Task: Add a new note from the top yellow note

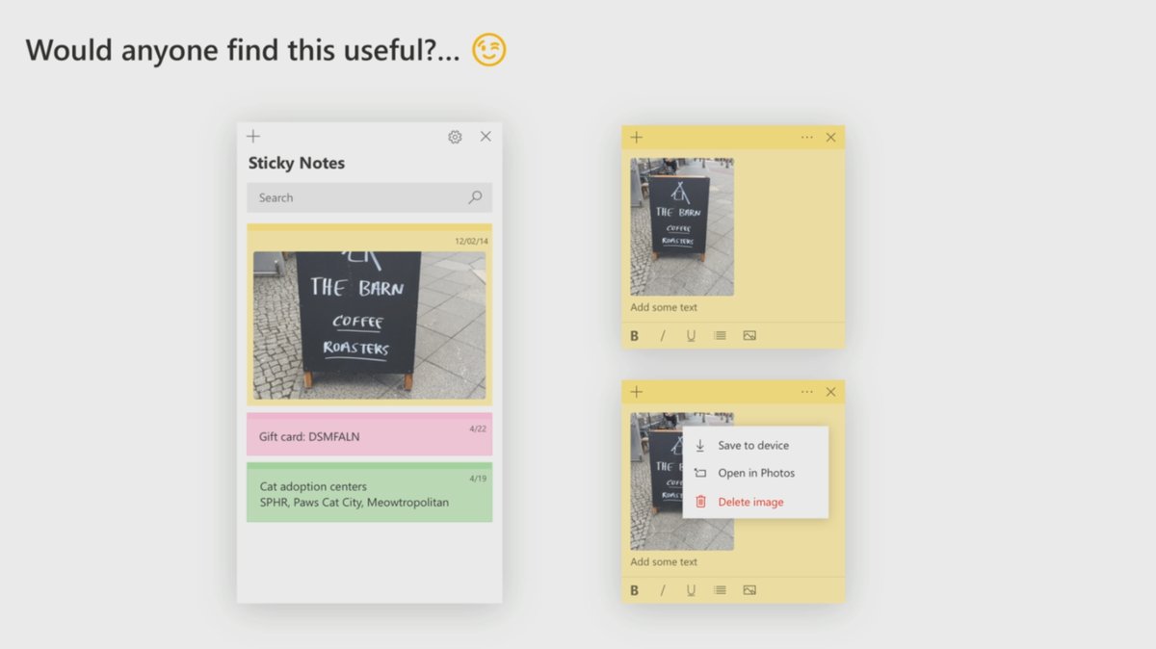Action: point(636,137)
